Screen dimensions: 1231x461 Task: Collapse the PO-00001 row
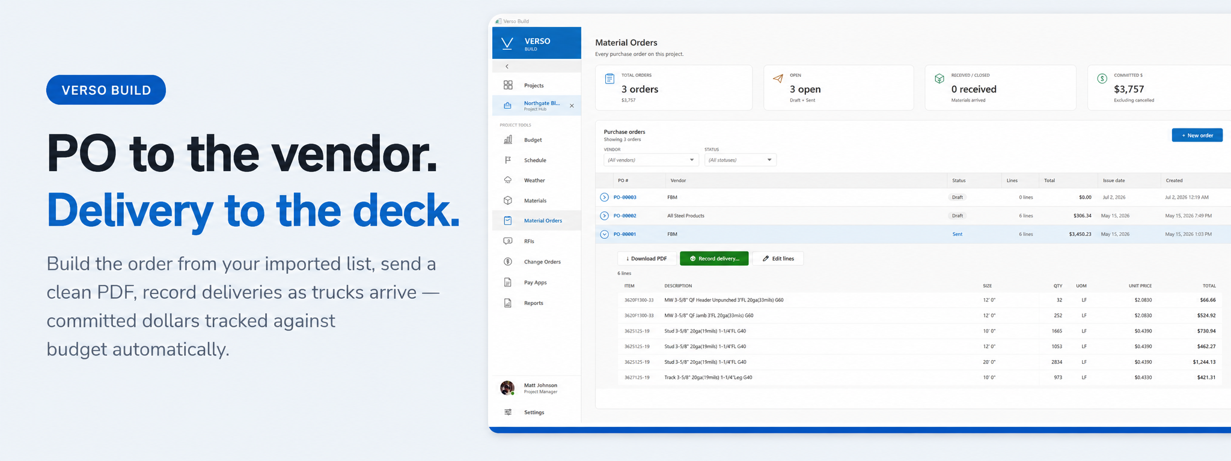coord(605,234)
